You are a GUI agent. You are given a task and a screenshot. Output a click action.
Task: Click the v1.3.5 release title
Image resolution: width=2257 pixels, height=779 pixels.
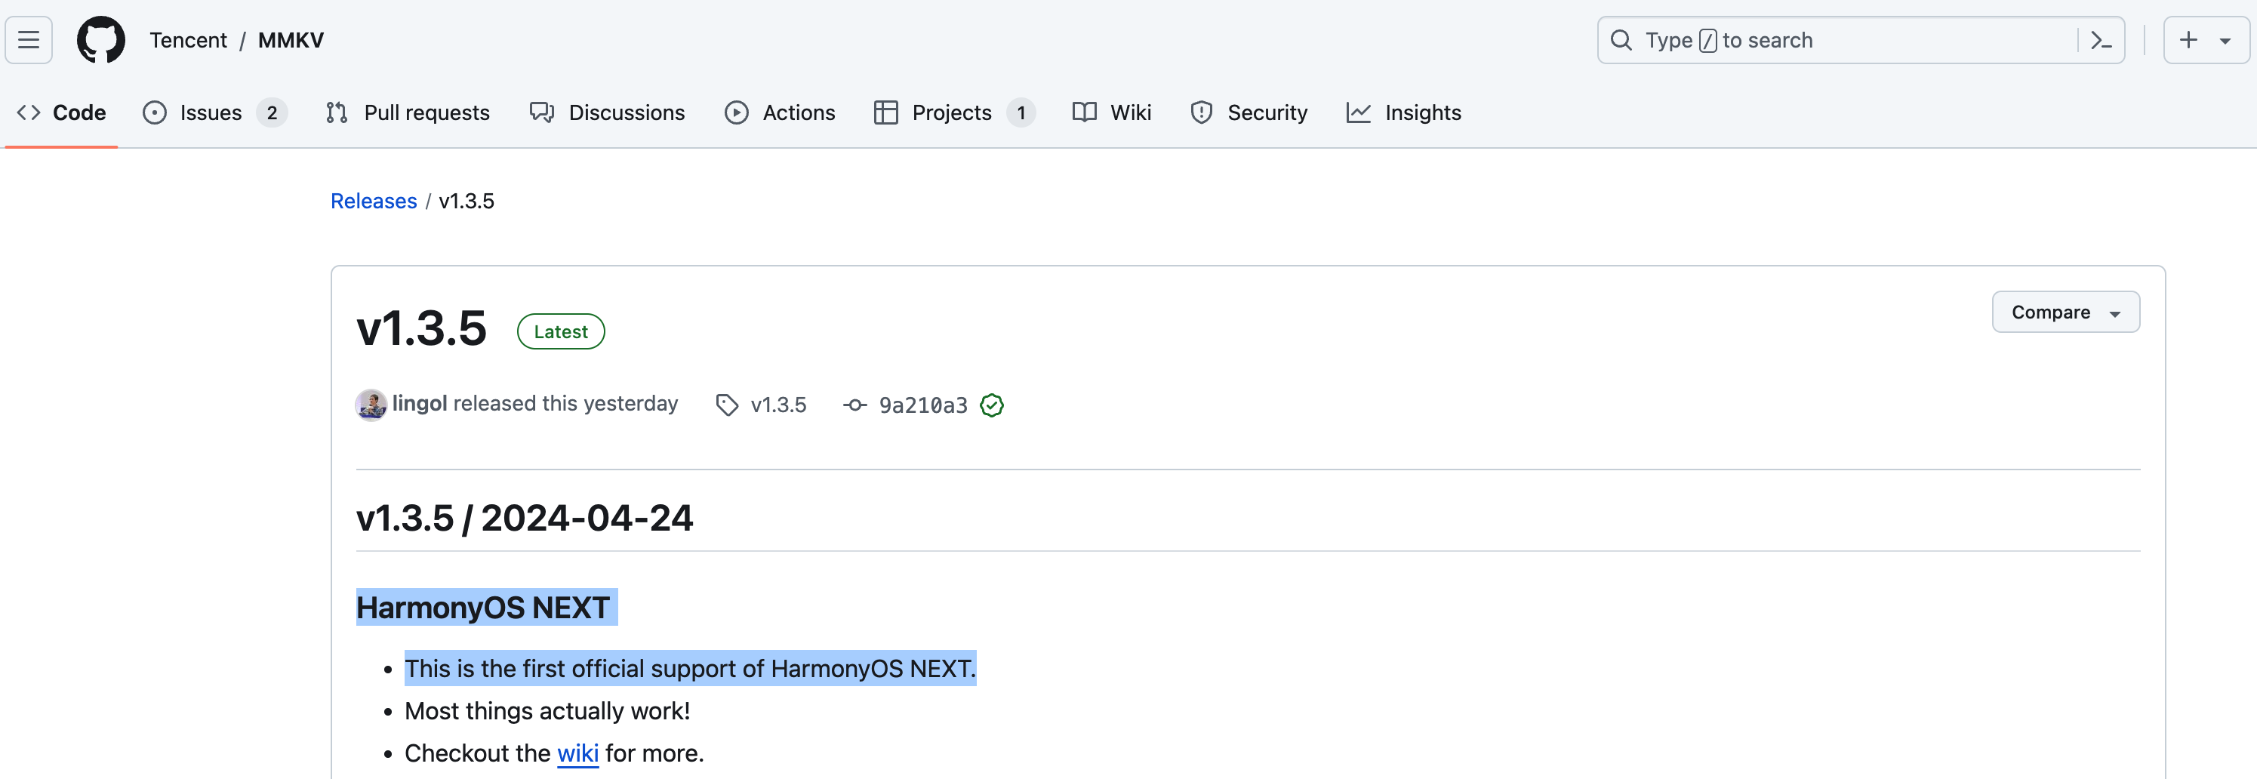(421, 328)
